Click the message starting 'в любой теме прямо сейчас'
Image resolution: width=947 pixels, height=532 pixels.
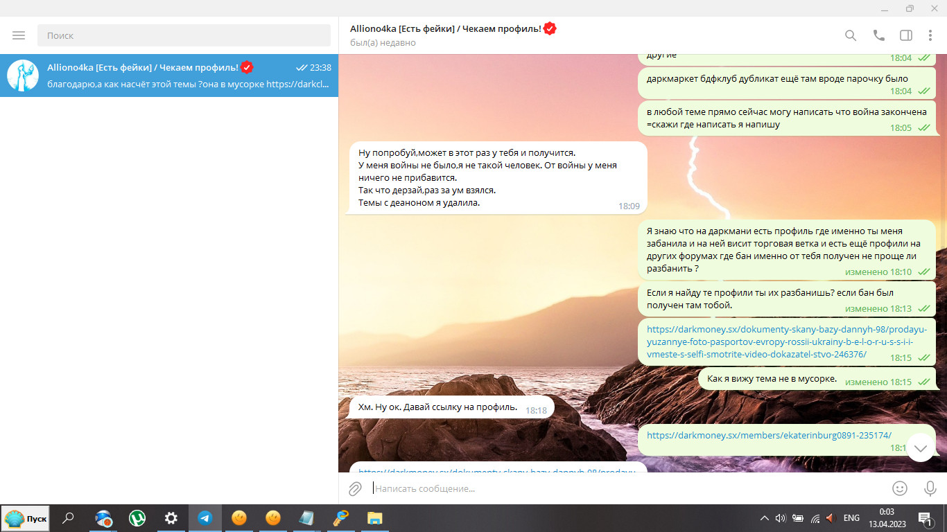click(x=787, y=118)
